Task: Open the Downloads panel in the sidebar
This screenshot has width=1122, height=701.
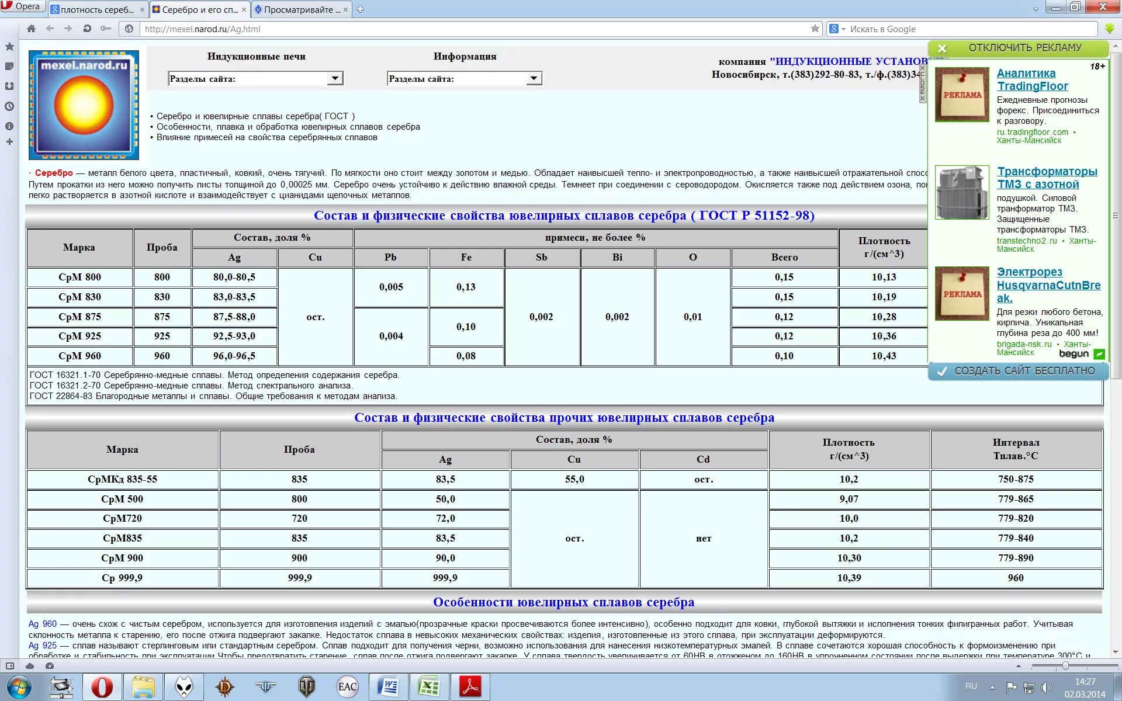Action: pyautogui.click(x=9, y=86)
